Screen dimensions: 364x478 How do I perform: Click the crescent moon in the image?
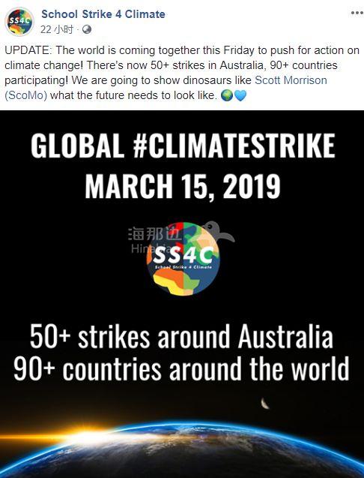(265, 403)
